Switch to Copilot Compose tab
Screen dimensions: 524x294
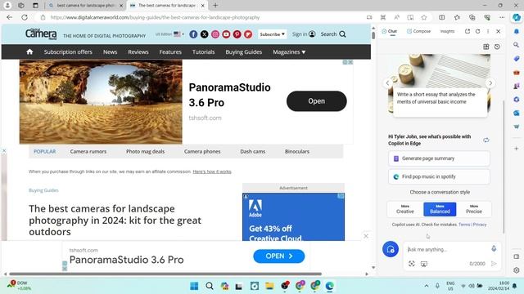tap(418, 31)
